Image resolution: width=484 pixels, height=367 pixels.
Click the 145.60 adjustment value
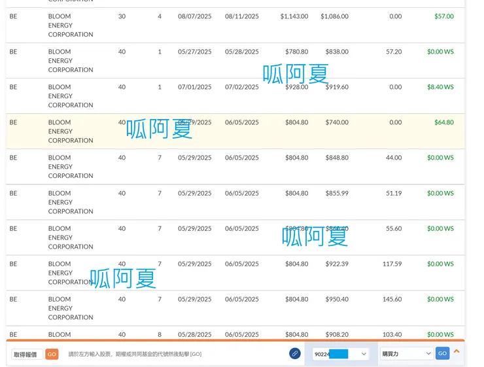click(392, 300)
